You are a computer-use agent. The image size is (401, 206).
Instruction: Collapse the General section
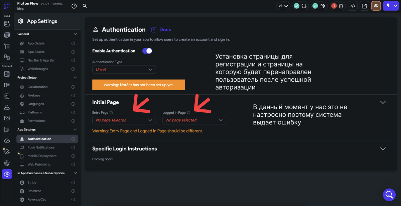[75, 34]
